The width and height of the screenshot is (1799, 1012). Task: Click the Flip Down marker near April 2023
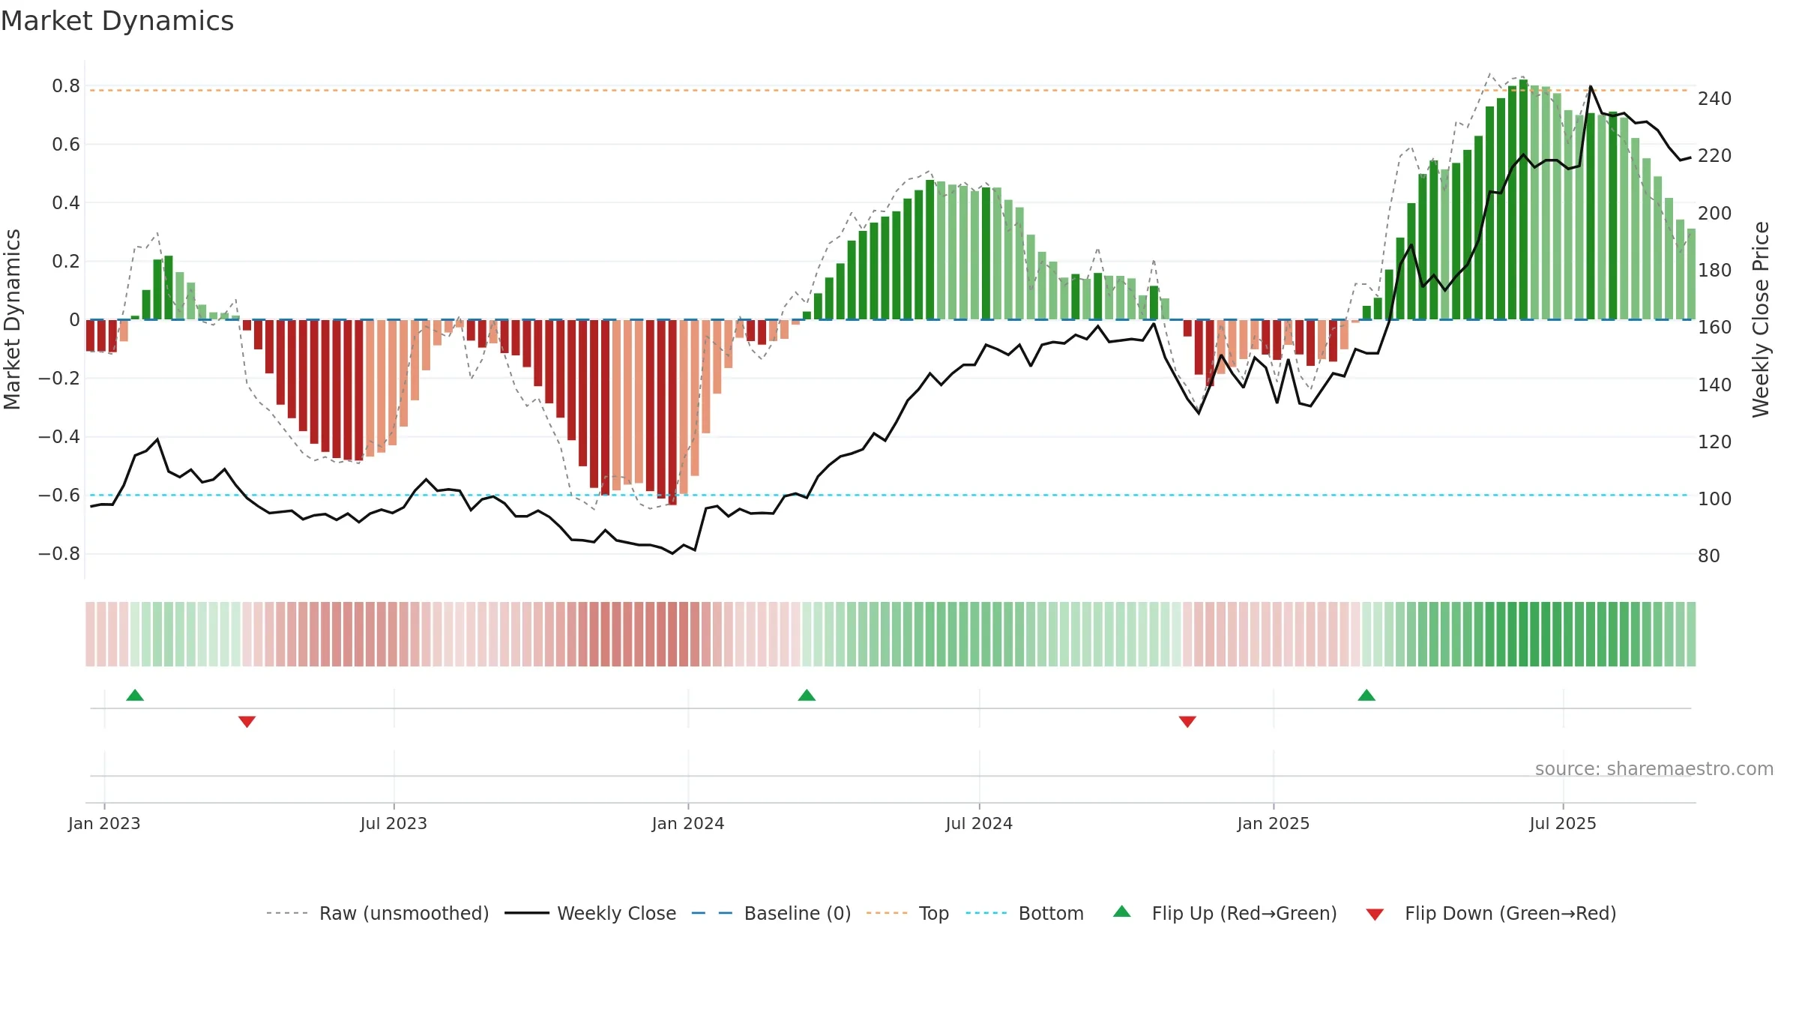point(247,721)
